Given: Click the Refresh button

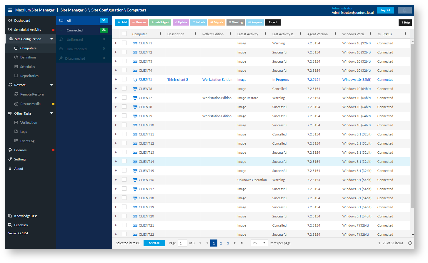Looking at the screenshot, I should click(x=198, y=22).
